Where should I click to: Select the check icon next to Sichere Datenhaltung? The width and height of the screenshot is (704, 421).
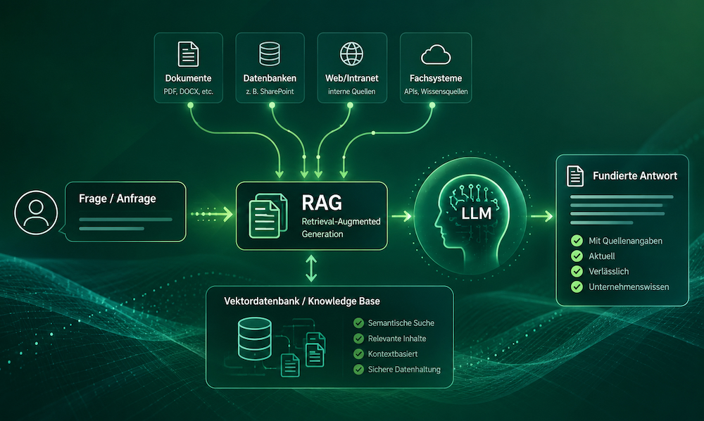pyautogui.click(x=358, y=370)
